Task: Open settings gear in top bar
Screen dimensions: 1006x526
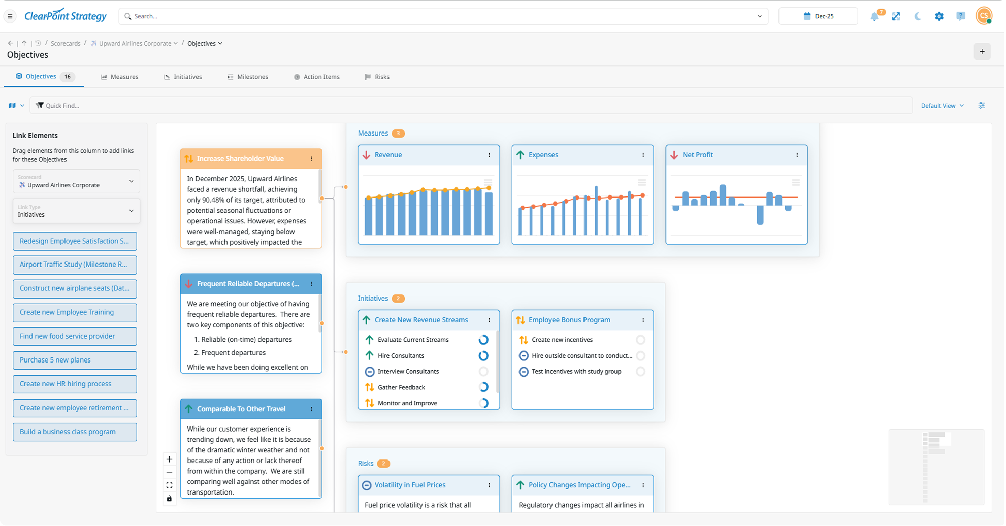Action: (x=940, y=16)
